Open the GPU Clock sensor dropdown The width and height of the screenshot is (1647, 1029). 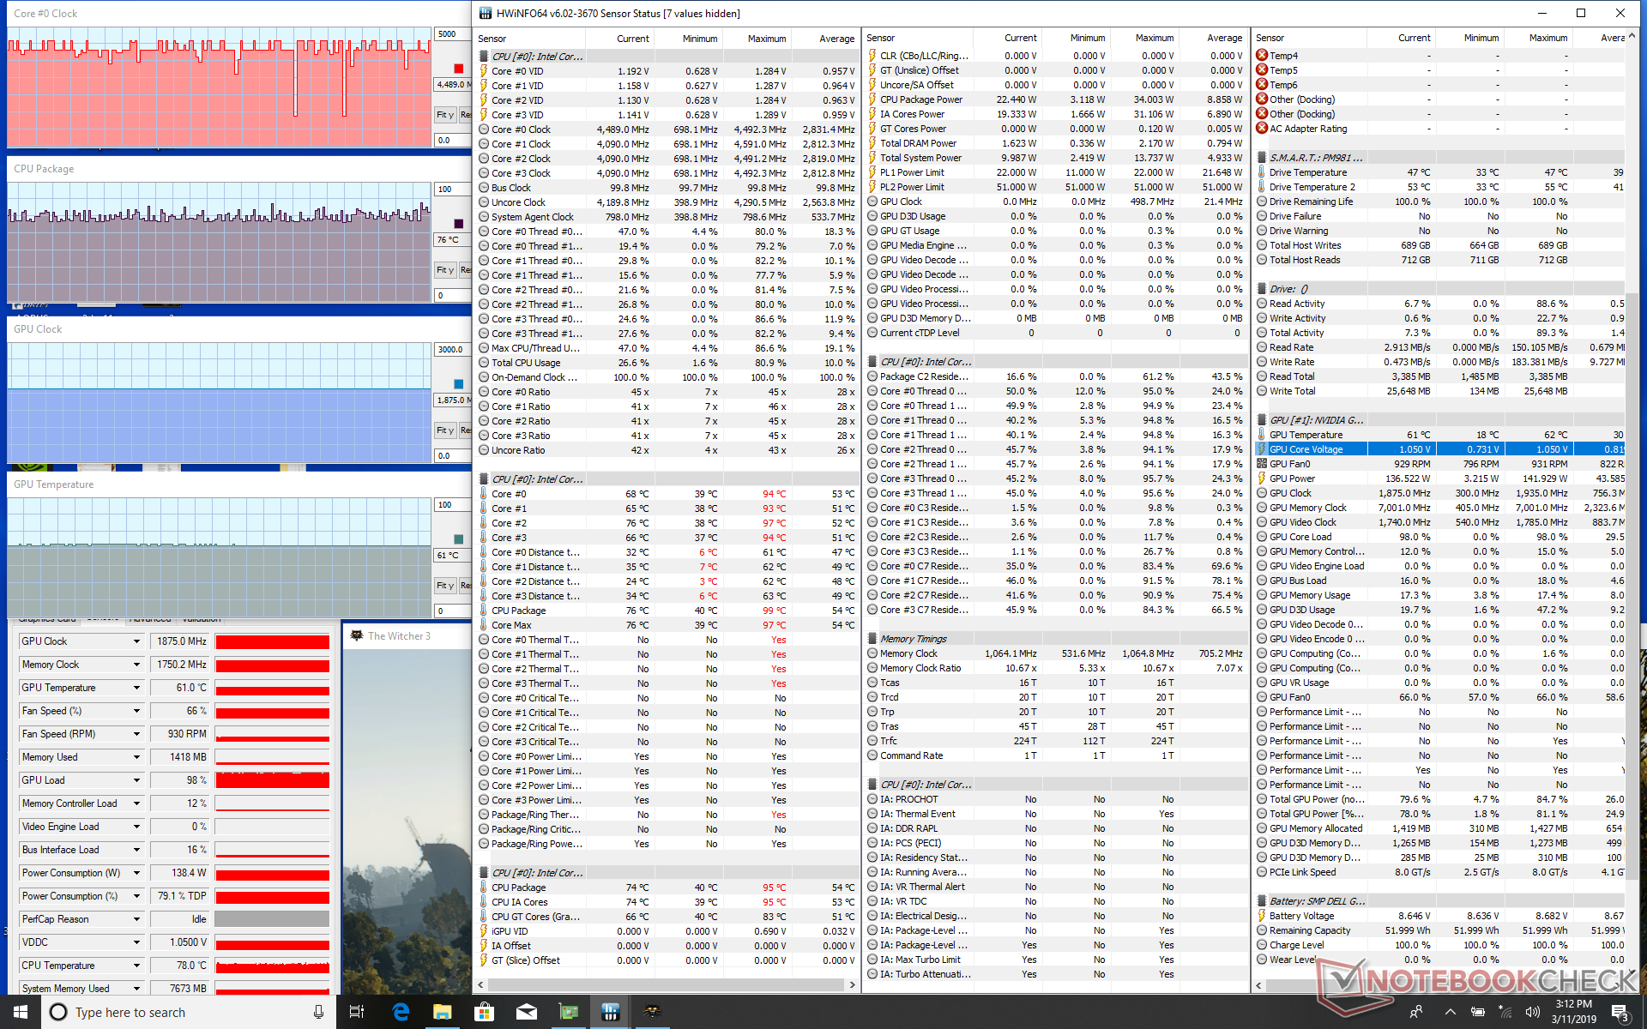(x=136, y=641)
